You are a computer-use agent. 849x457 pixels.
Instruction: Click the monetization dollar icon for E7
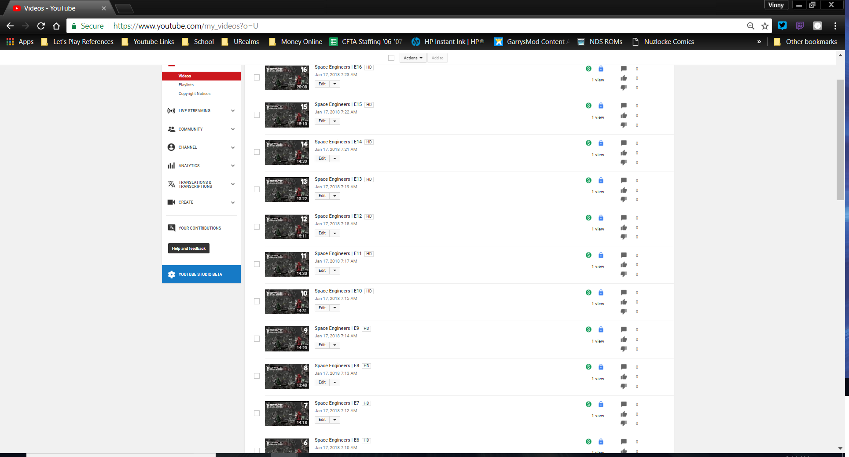point(588,404)
